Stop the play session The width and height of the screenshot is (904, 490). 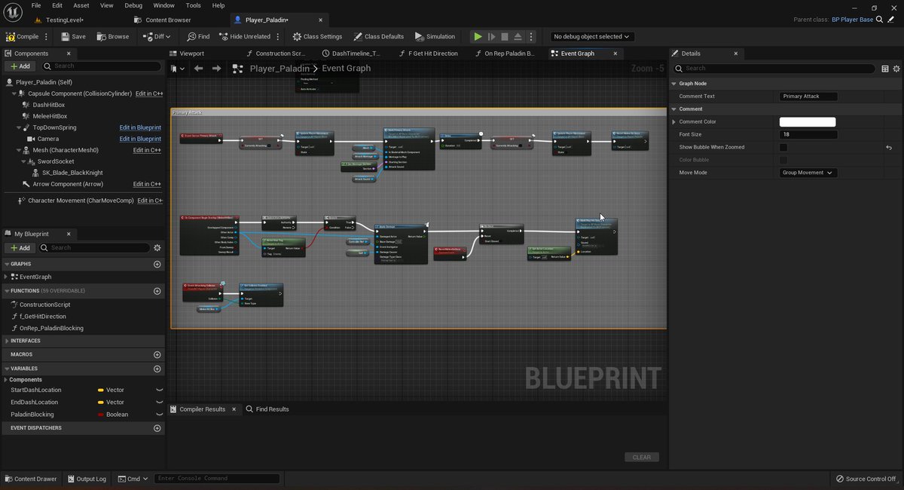tap(505, 36)
